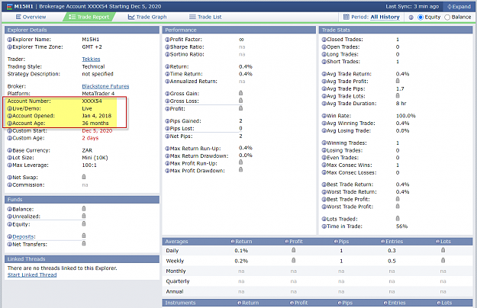
Task: Click info icon beside Sharpe Ratio
Action: [167, 47]
